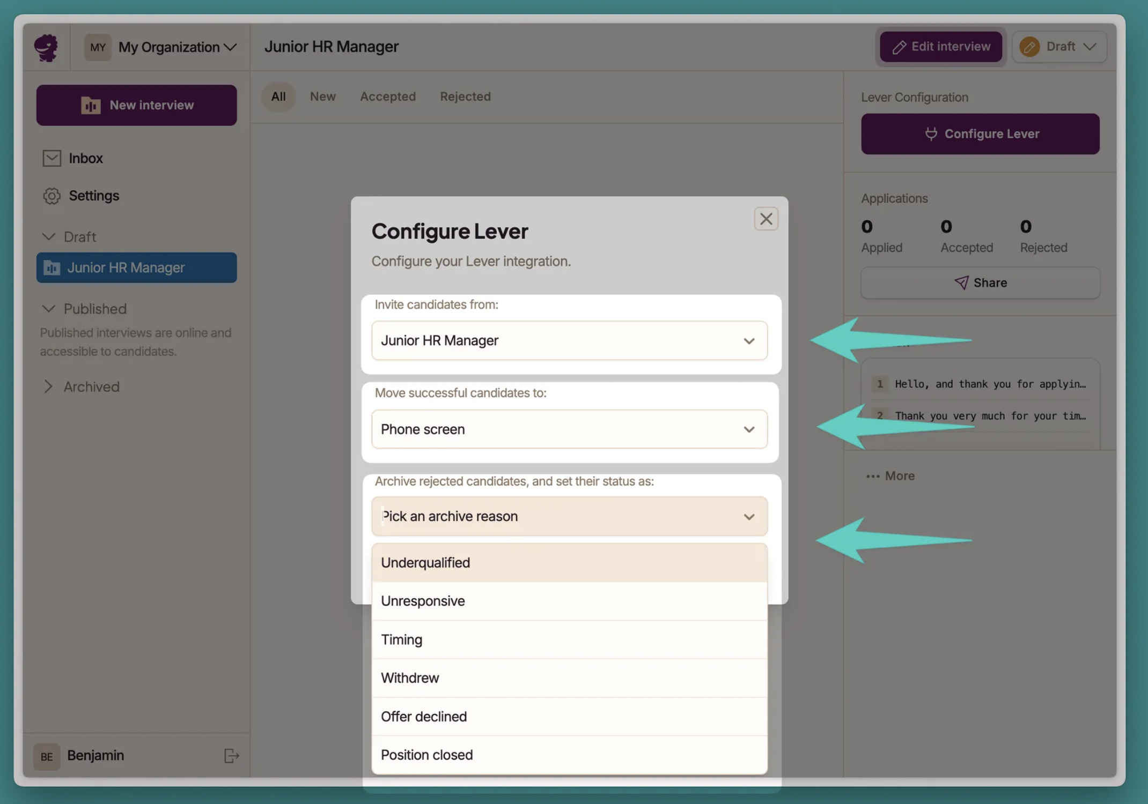Click the Junior HR Manager sidebar icon
Viewport: 1148px width, 804px height.
[51, 267]
